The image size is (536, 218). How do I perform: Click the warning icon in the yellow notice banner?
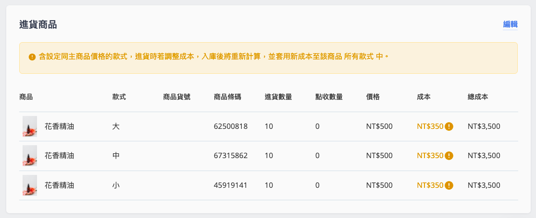[32, 57]
